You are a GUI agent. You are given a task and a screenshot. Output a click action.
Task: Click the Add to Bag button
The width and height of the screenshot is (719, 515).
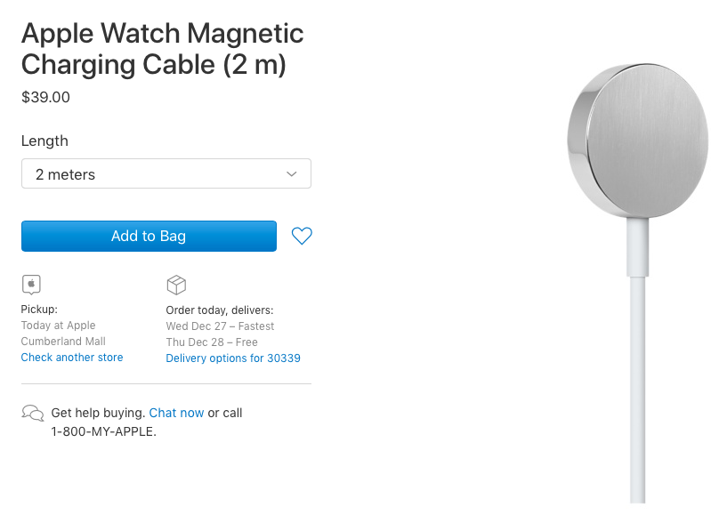[x=149, y=236]
